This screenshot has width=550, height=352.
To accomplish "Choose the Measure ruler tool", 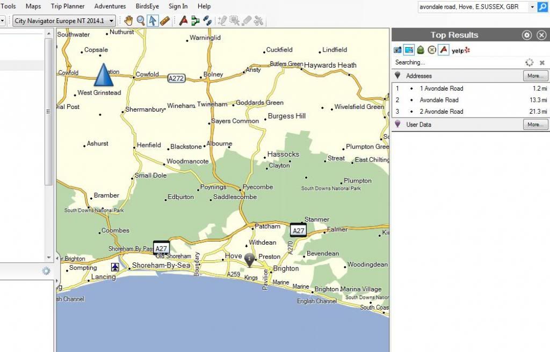I will pos(164,20).
